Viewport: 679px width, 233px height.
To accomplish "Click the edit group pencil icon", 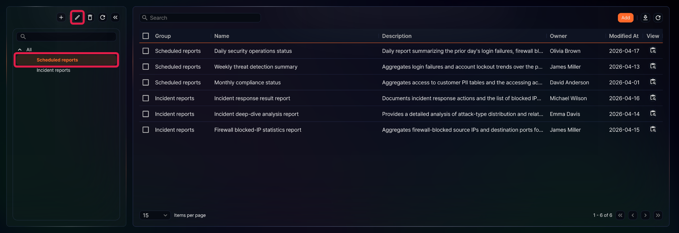I will pos(77,17).
